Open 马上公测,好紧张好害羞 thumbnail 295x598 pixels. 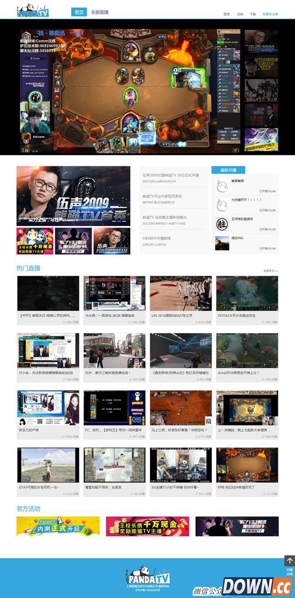coord(181,408)
